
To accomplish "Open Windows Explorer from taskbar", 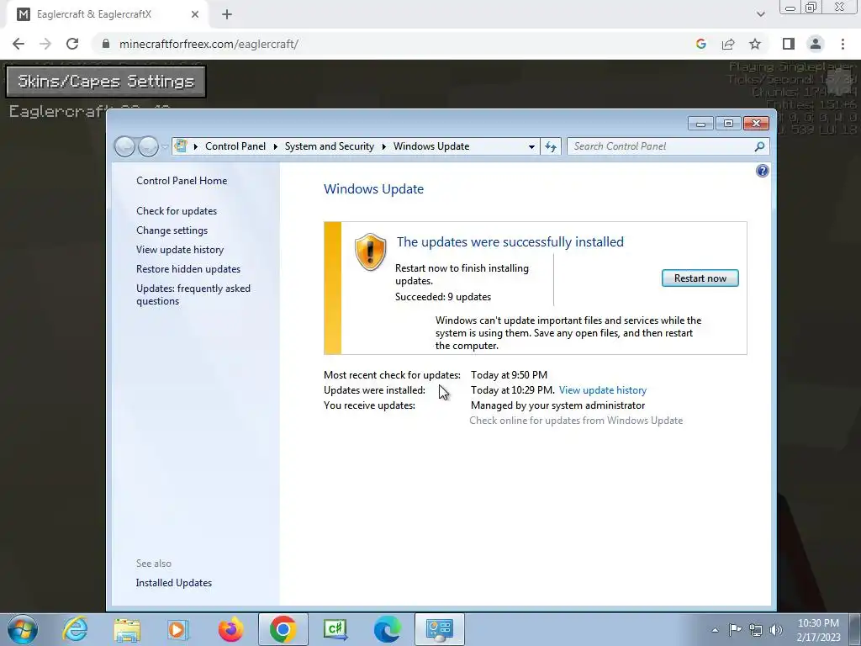I will click(x=127, y=629).
